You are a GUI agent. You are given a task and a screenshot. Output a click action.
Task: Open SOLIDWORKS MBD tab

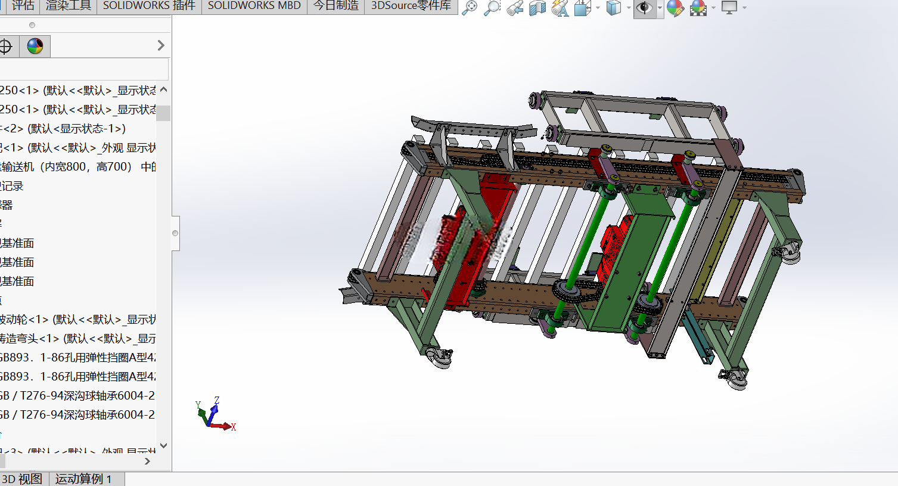pos(254,6)
